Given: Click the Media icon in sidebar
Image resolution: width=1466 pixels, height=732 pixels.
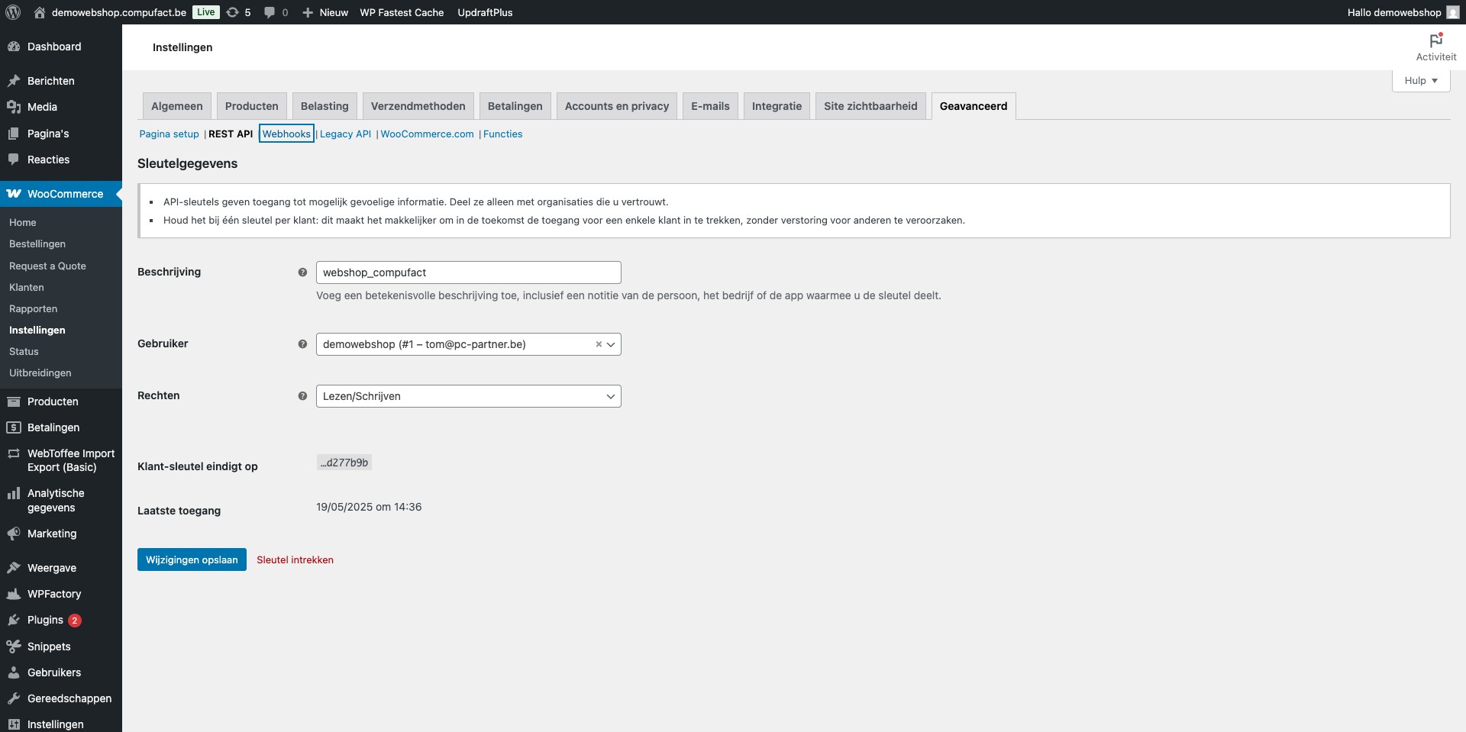Looking at the screenshot, I should (14, 107).
